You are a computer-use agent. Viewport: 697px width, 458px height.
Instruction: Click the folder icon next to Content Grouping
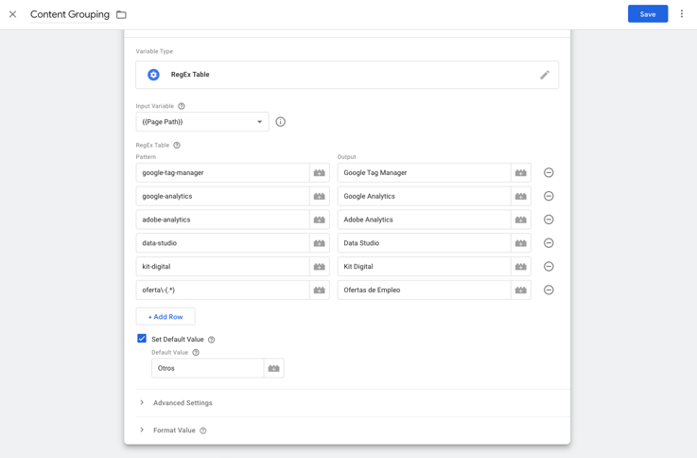[121, 15]
